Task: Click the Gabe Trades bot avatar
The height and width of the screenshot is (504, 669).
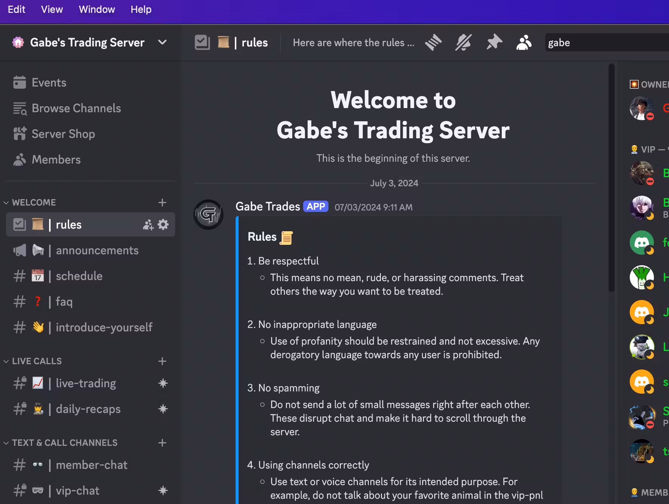Action: click(208, 215)
